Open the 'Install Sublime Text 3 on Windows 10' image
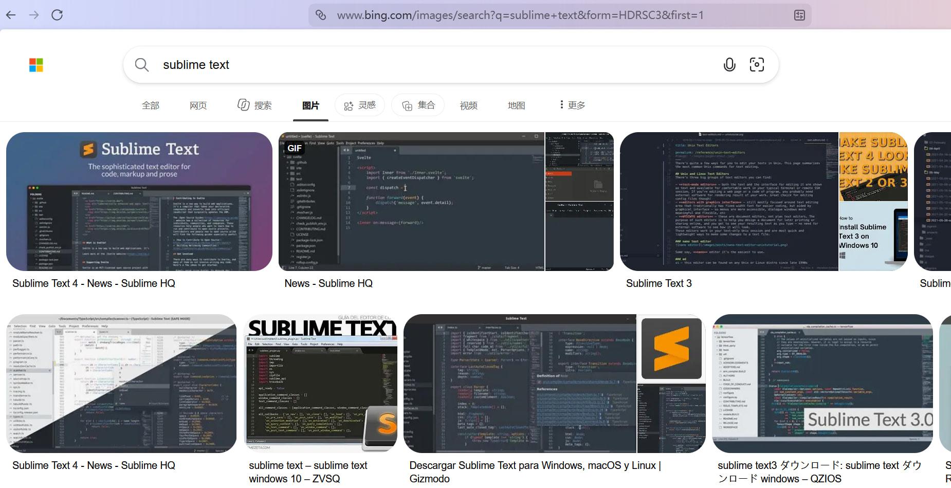Viewport: 951px width, 488px height. [x=873, y=237]
